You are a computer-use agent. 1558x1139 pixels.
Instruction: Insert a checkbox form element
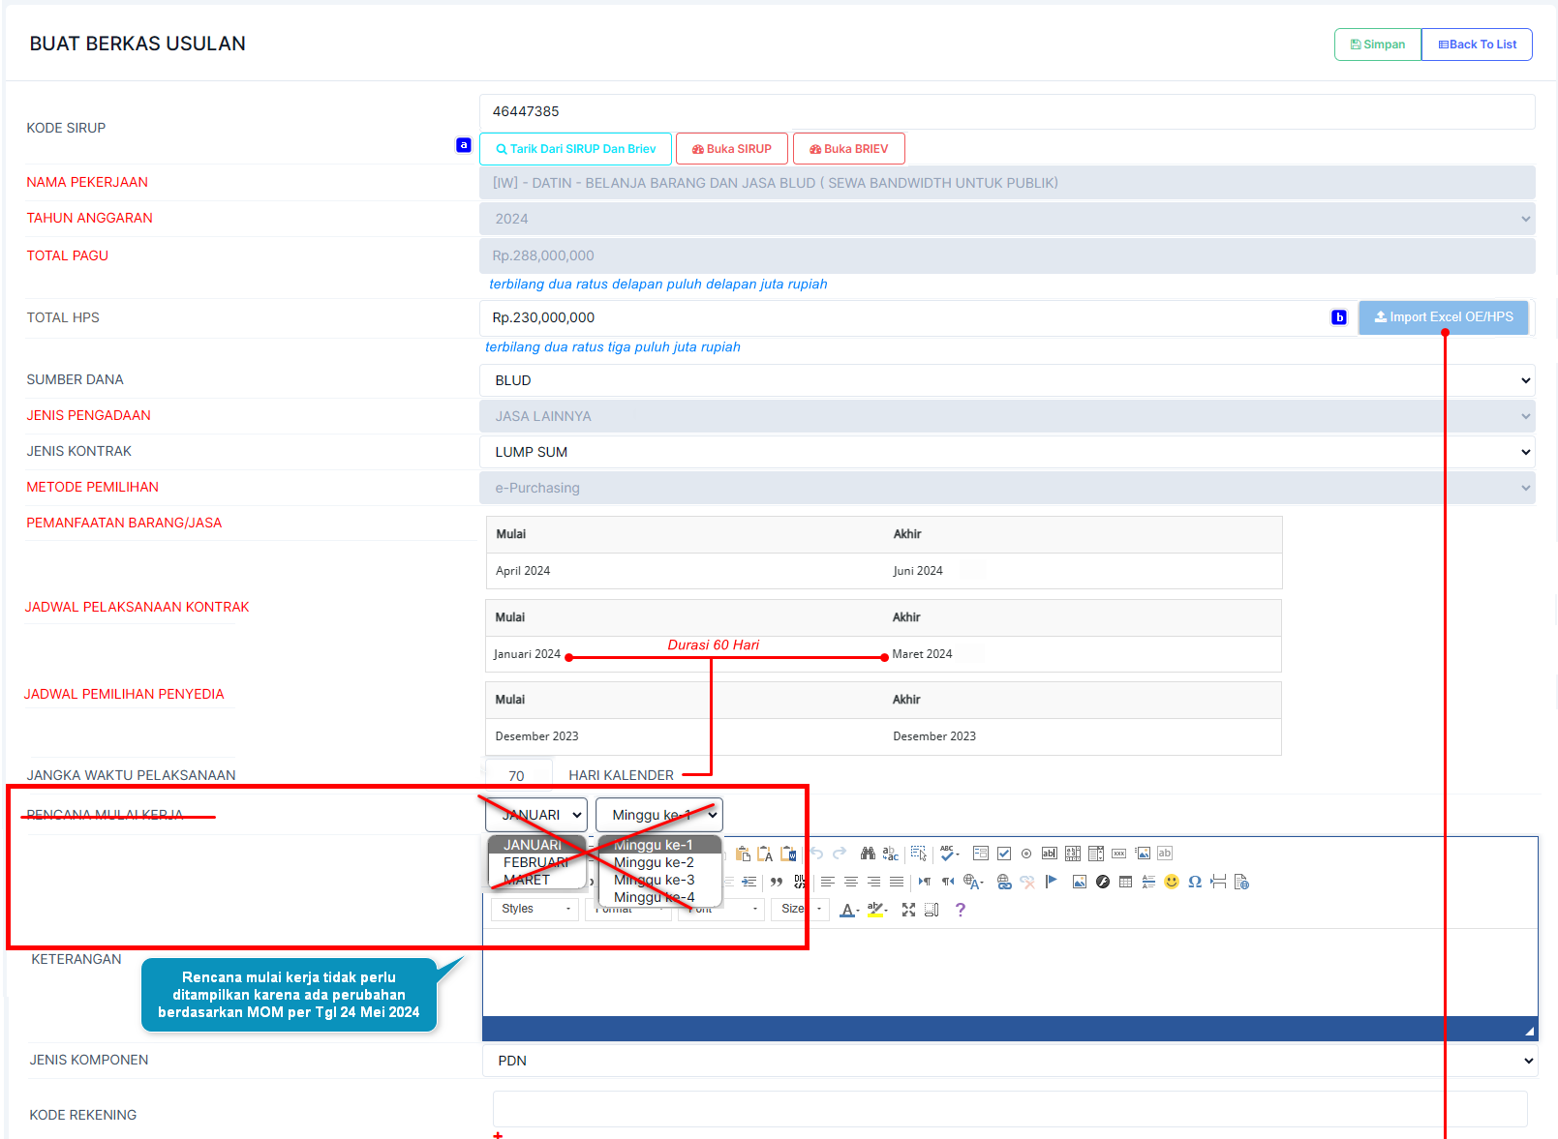click(1004, 854)
